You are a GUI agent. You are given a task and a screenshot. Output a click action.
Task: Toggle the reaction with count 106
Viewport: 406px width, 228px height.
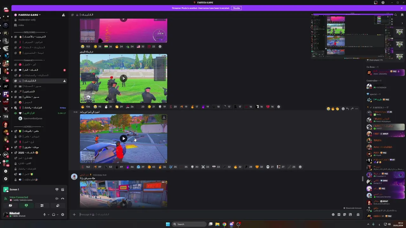[86, 107]
